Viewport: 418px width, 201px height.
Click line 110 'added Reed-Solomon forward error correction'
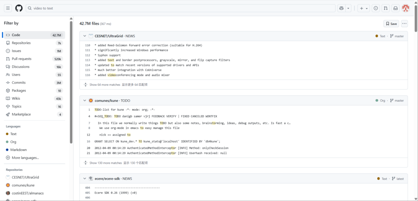148,45
